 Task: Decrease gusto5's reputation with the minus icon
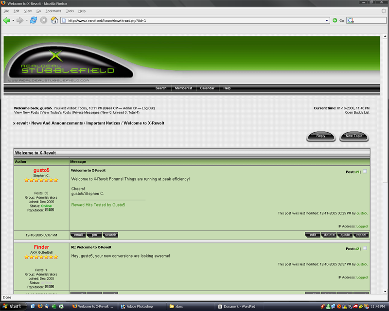(x=46, y=210)
